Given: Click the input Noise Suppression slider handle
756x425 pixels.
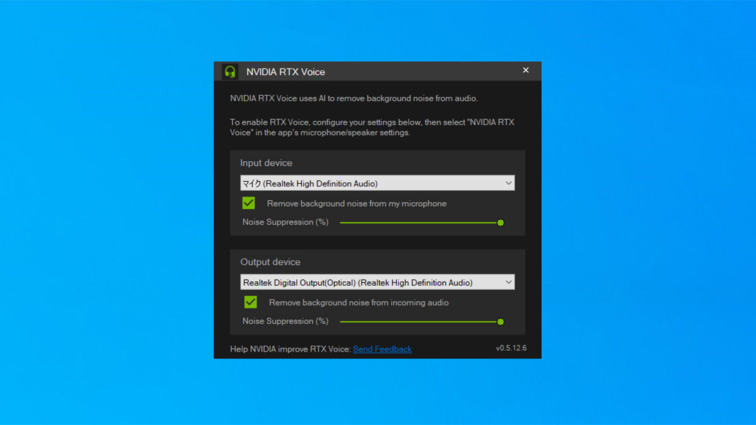Looking at the screenshot, I should click(x=501, y=222).
